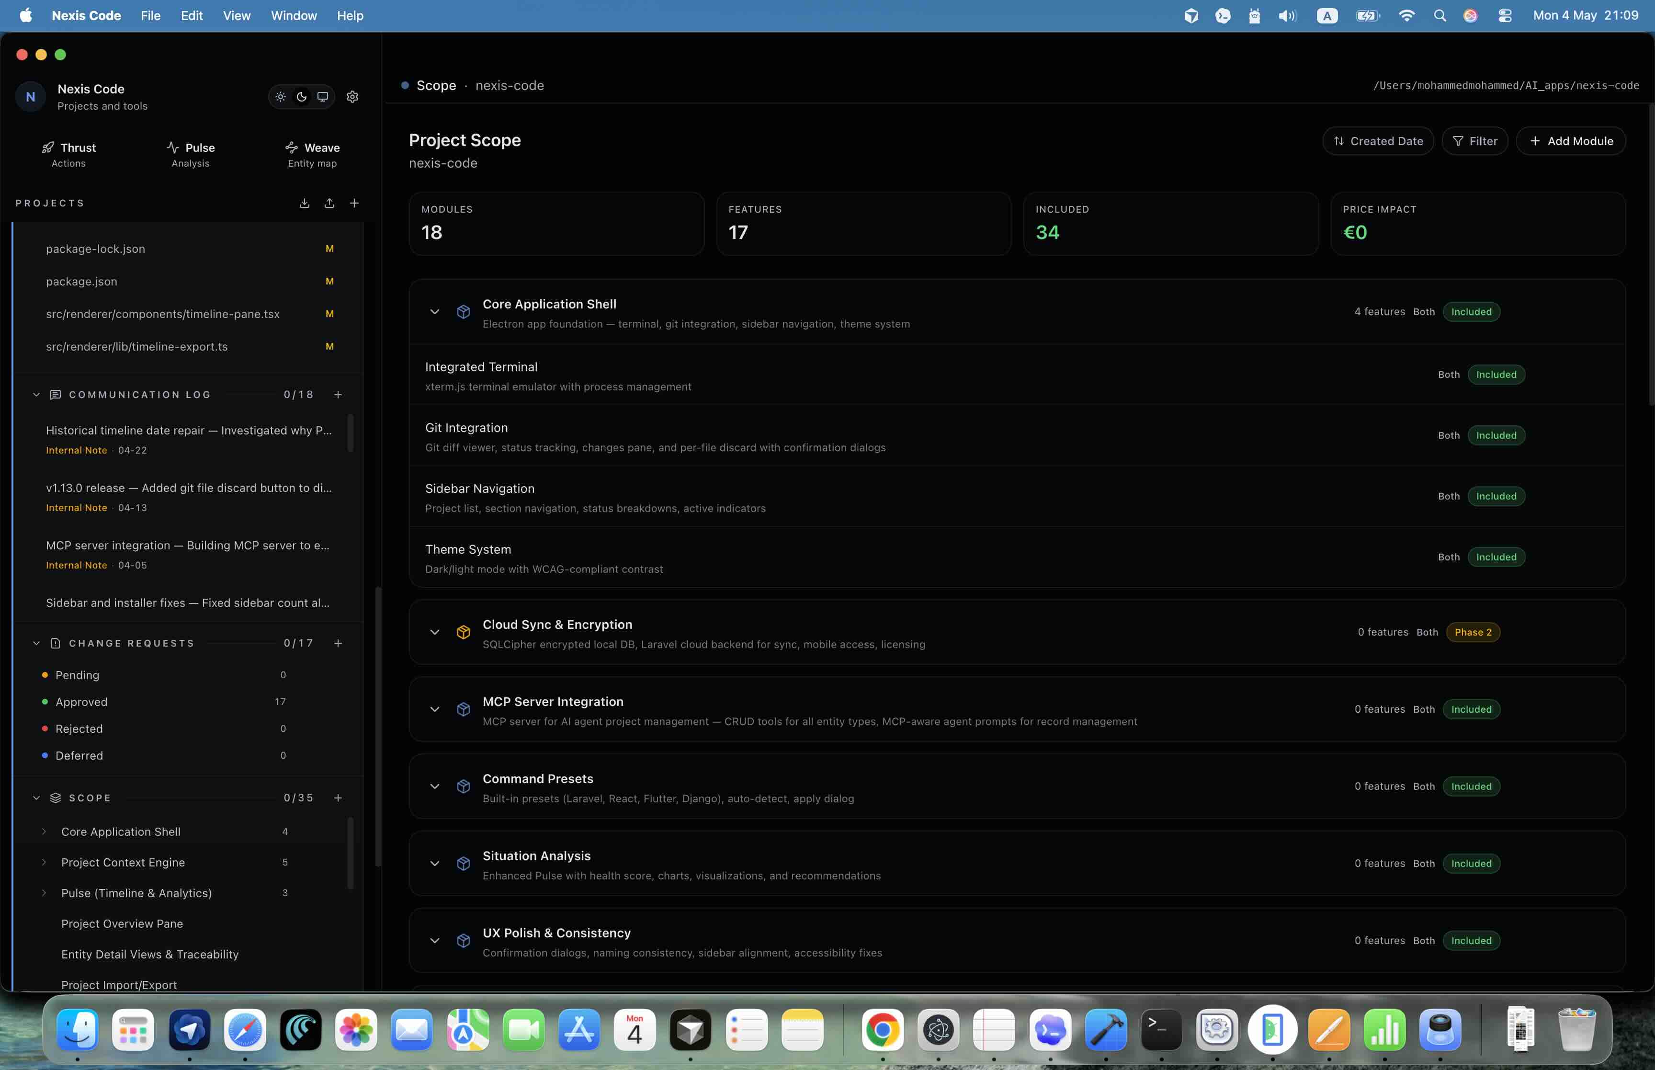Select system theme with the monitor toggle
The height and width of the screenshot is (1070, 1655).
tap(323, 97)
